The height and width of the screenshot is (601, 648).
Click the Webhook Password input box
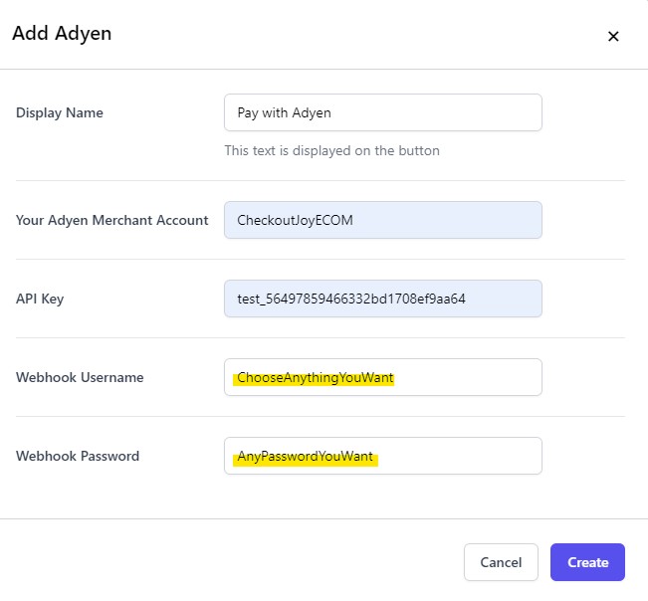(383, 456)
